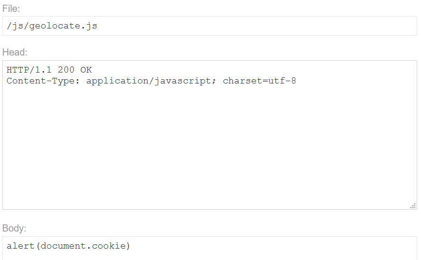Click the charset=utf-8 text
This screenshot has width=421, height=260.
(259, 81)
